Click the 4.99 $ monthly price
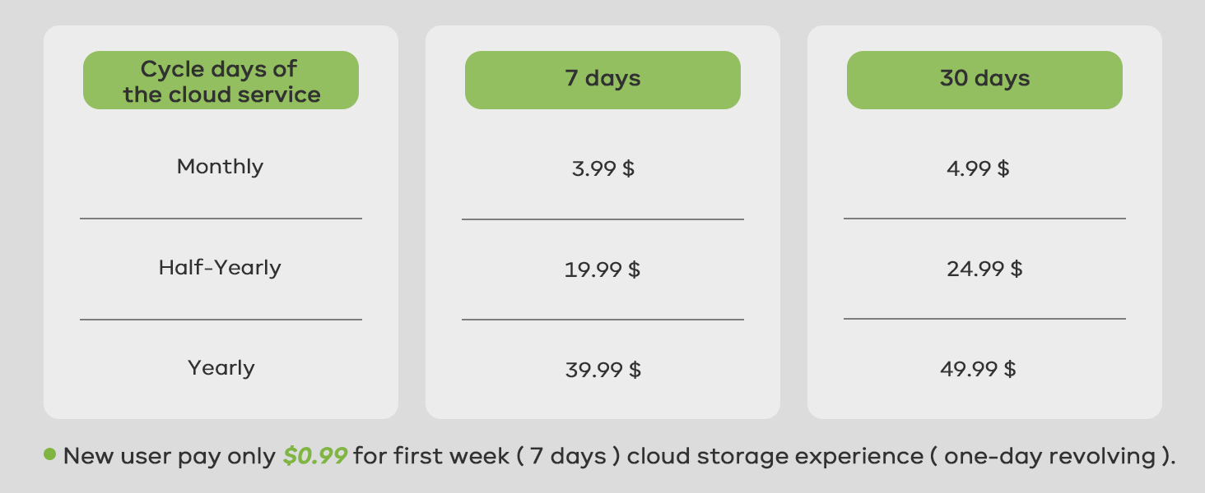The width and height of the screenshot is (1205, 493). [x=978, y=169]
